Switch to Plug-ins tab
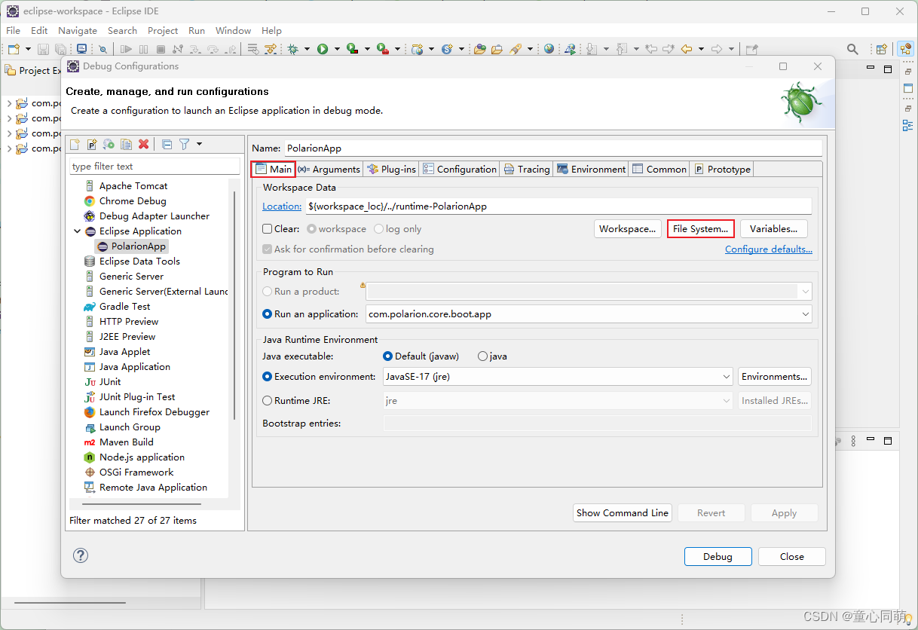 pyautogui.click(x=391, y=169)
